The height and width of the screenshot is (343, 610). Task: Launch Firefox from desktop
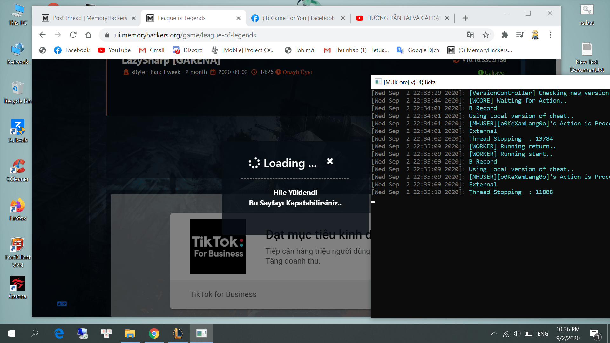18,210
